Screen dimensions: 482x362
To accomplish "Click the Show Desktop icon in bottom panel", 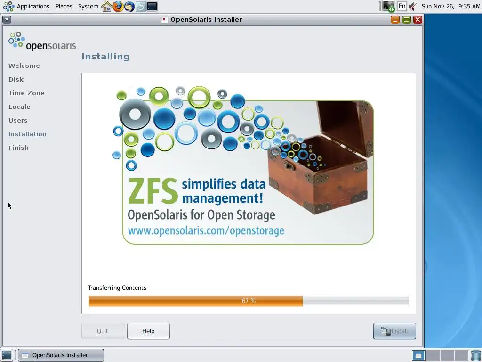I will point(7,355).
